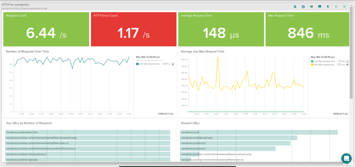
Task: Click the Average and Max Request Time title
Action: click(202, 51)
